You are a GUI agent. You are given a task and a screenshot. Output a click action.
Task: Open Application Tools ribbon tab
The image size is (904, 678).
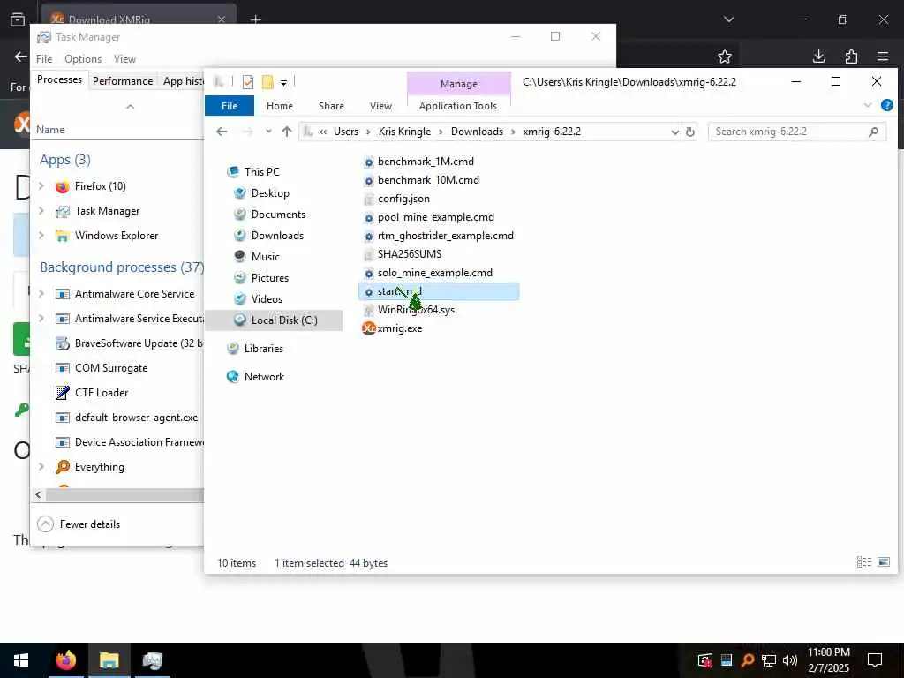(458, 106)
